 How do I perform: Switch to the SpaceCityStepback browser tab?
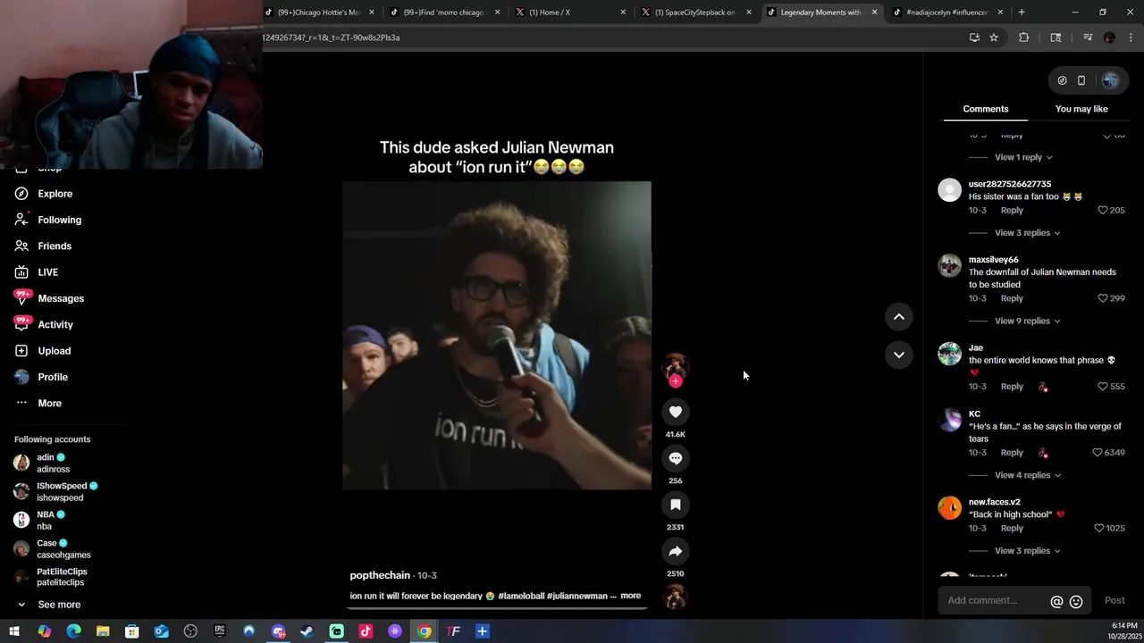(x=695, y=13)
